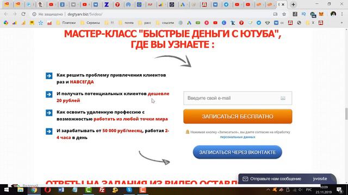The width and height of the screenshot is (348, 195).
Task: Switch to the Google Ads browser tab
Action: tap(183, 4)
